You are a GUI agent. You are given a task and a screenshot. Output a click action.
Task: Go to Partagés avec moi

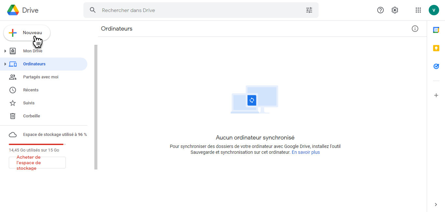[41, 77]
